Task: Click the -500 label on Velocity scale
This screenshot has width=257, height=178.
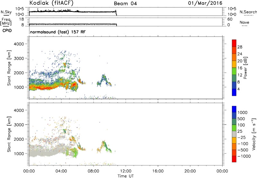Action: click(243, 150)
